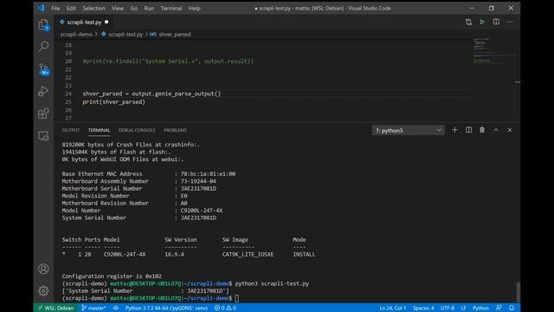
Task: Close the terminal panel
Action: point(510,130)
